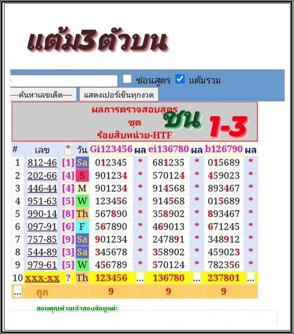This screenshot has width=294, height=334.
Task: Open the 951-63 number link
Action: pos(42,201)
